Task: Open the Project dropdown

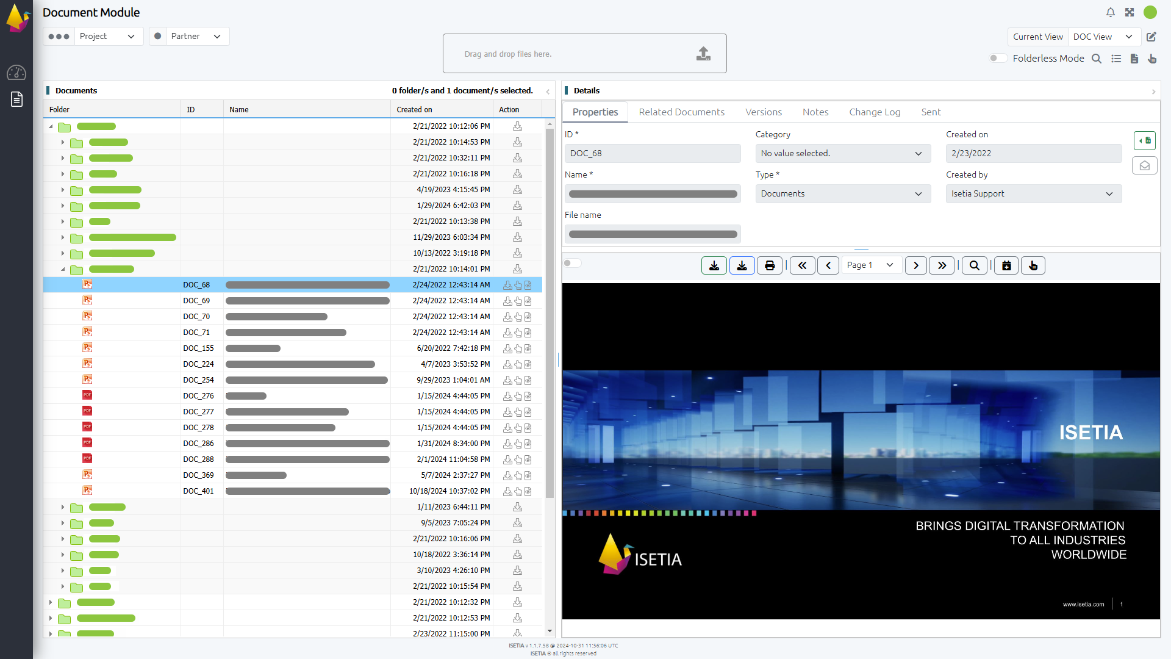Action: [108, 37]
